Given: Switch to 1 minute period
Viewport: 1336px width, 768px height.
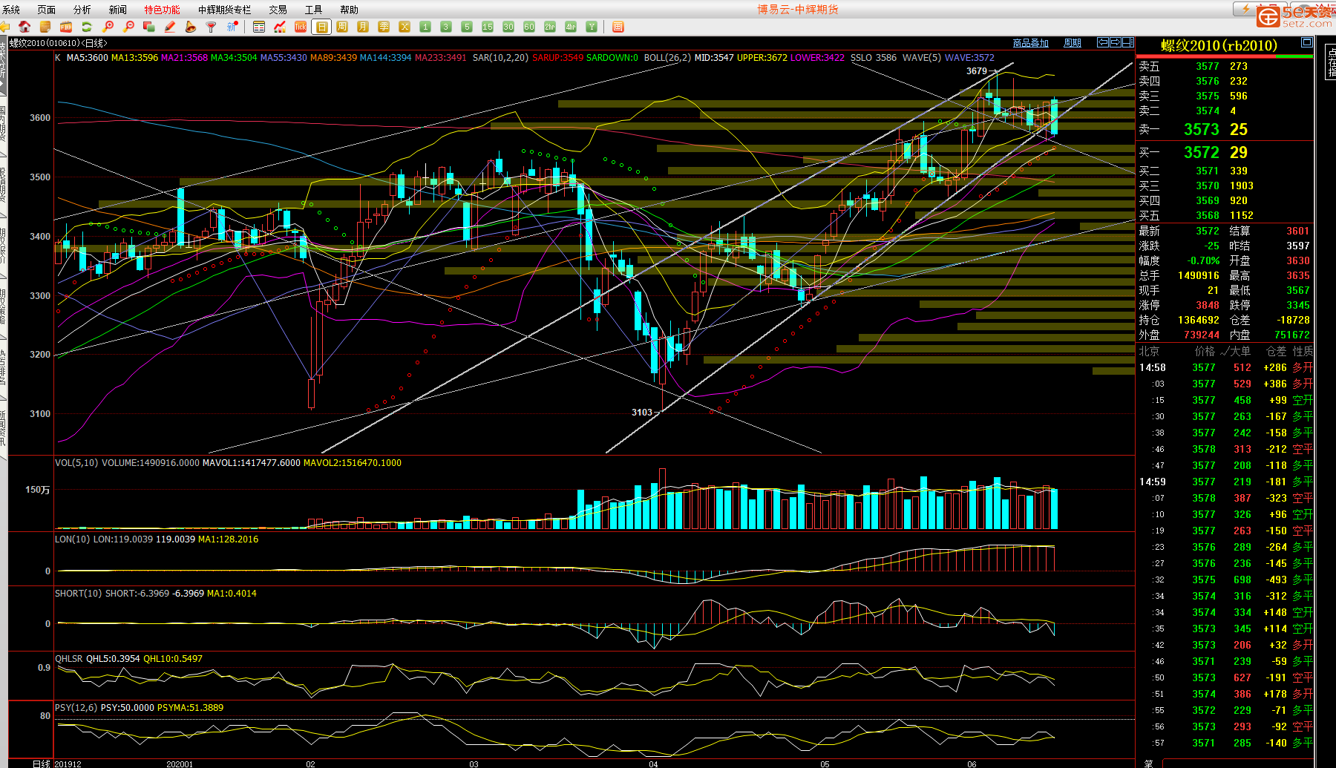Looking at the screenshot, I should tap(425, 27).
